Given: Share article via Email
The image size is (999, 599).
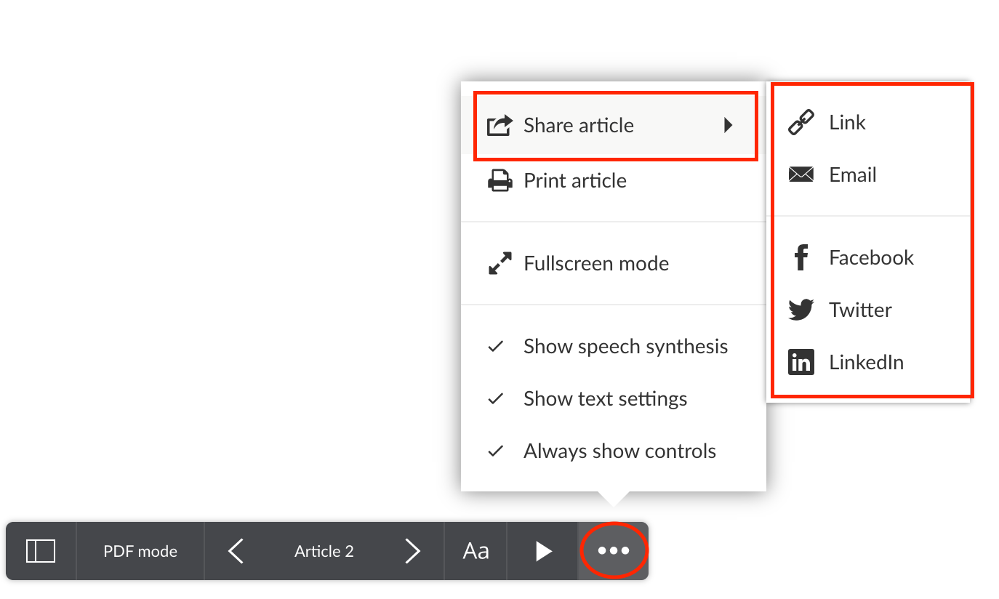Looking at the screenshot, I should [x=852, y=175].
